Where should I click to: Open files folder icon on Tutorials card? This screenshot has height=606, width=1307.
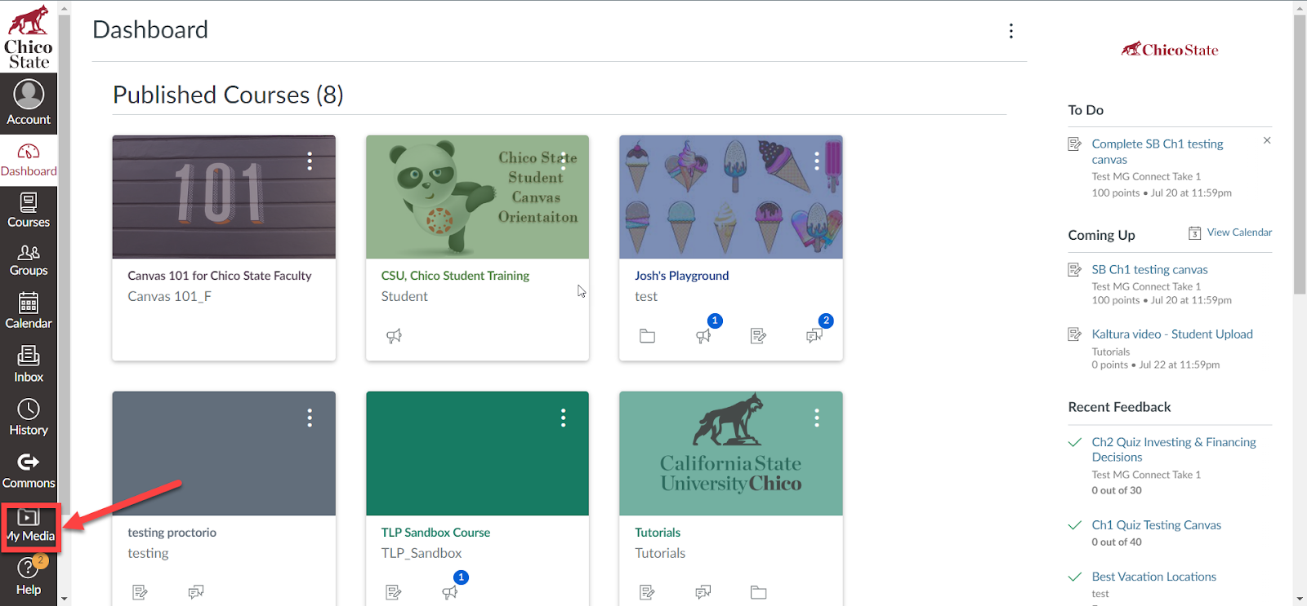pos(759,592)
